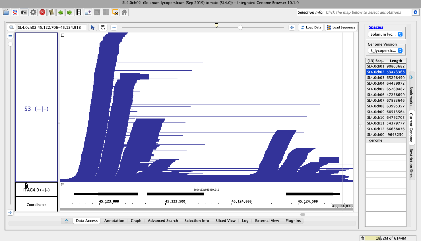Run garbage collection with trash can icon
Viewport: 421px width, 241px height.
click(x=362, y=238)
